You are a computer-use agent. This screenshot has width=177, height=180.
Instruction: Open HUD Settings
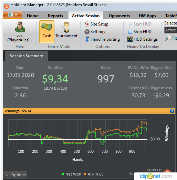click(146, 39)
